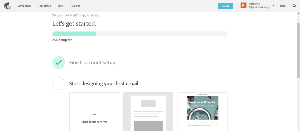Click the Krishnan account name
The height and width of the screenshot is (131, 300).
click(255, 4)
